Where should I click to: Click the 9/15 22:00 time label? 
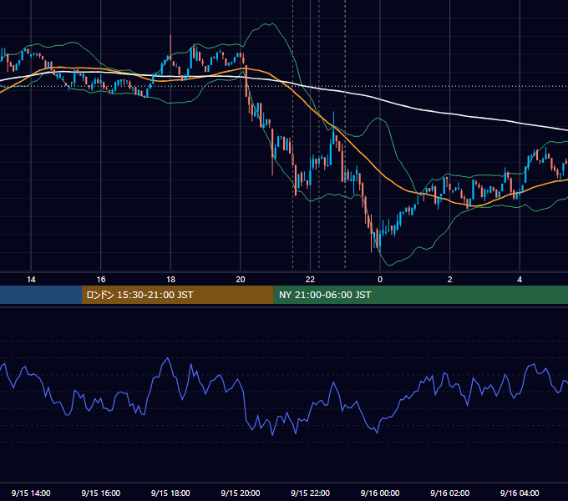coord(310,493)
